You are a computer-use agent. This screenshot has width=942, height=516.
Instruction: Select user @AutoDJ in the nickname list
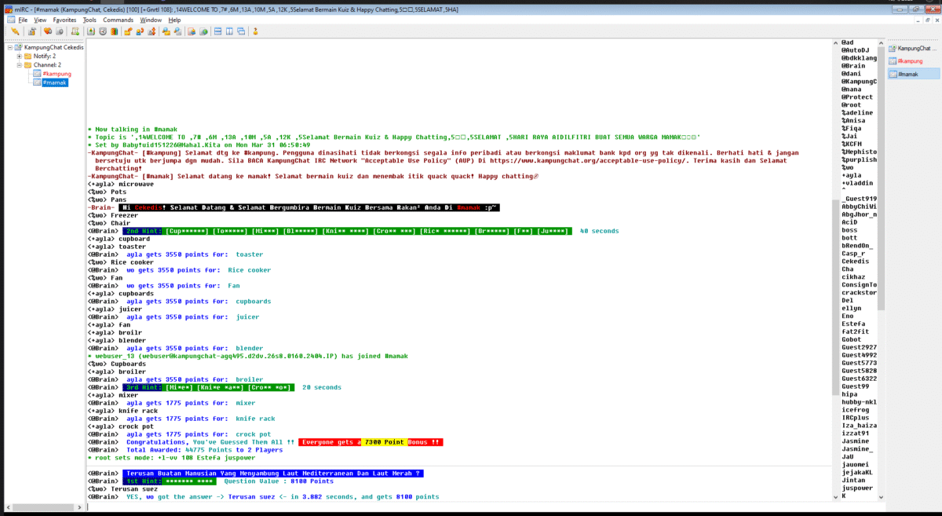855,49
